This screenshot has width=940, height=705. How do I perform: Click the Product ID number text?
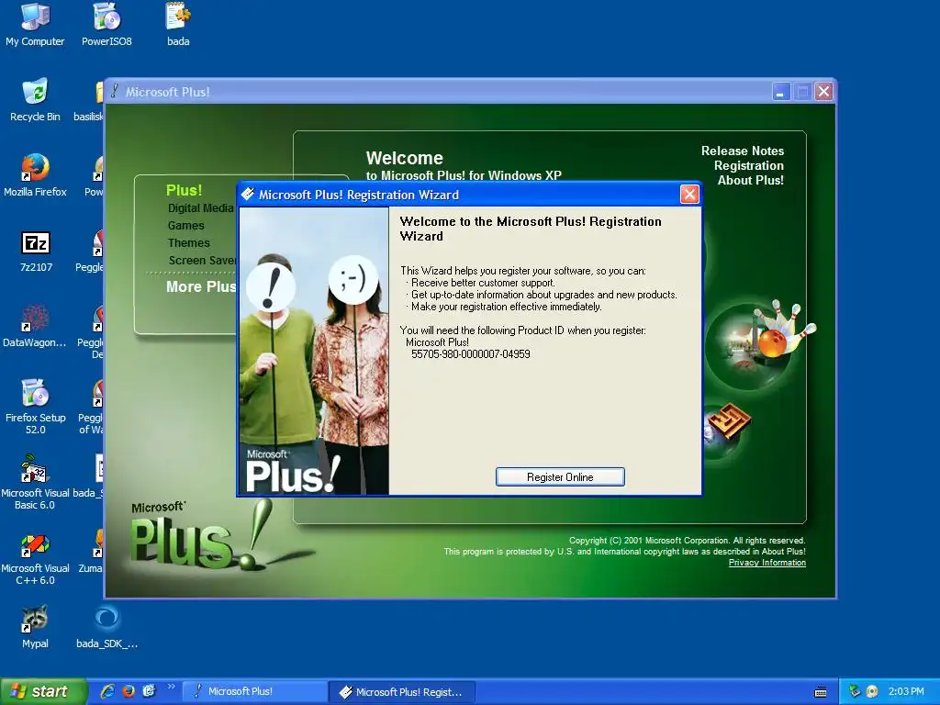click(471, 354)
